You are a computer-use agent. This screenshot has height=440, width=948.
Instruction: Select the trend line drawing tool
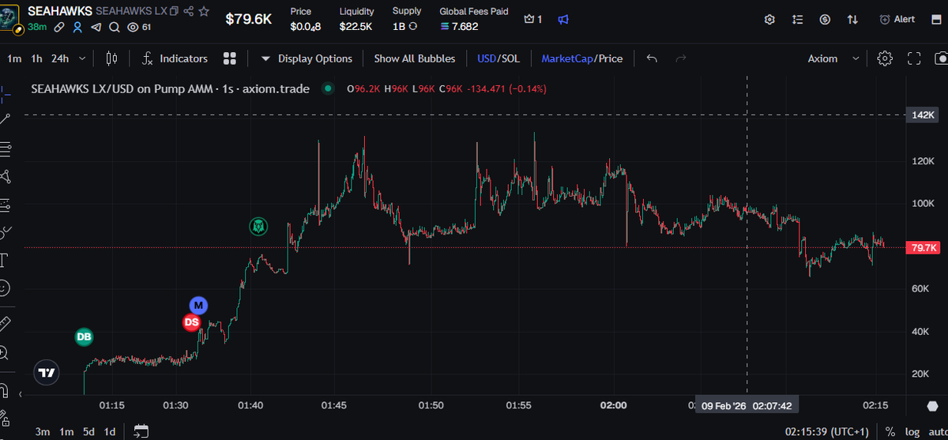(5, 119)
